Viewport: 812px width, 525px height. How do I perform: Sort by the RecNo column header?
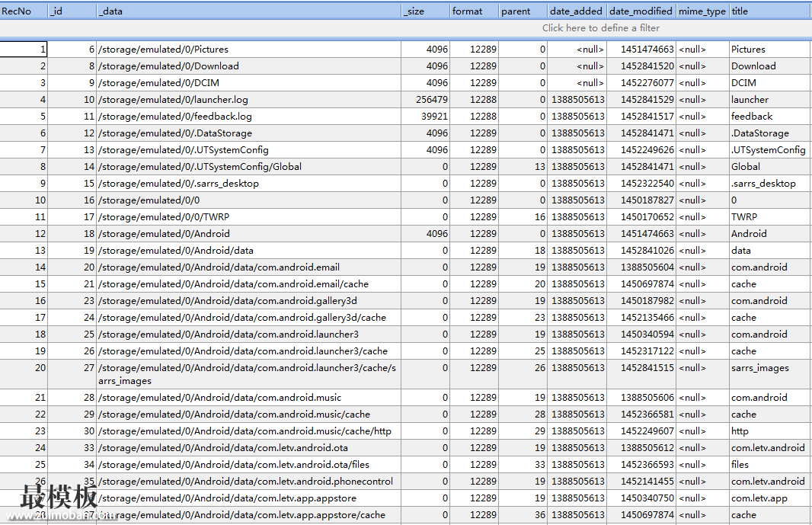[x=24, y=11]
